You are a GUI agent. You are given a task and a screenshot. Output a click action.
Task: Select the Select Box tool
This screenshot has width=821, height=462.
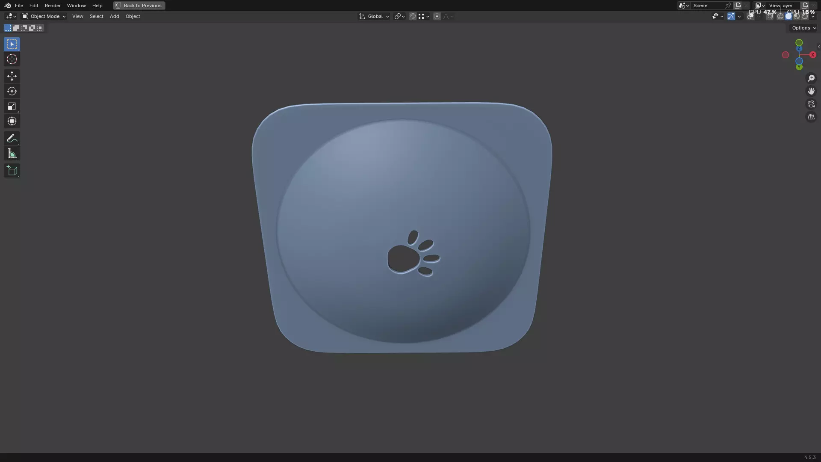(x=12, y=44)
